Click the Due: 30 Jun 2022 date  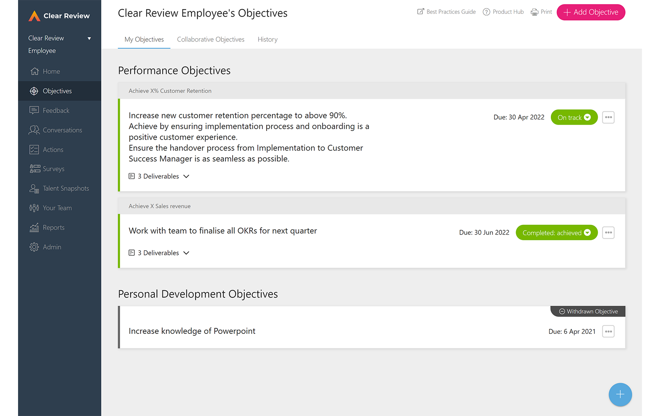(484, 232)
